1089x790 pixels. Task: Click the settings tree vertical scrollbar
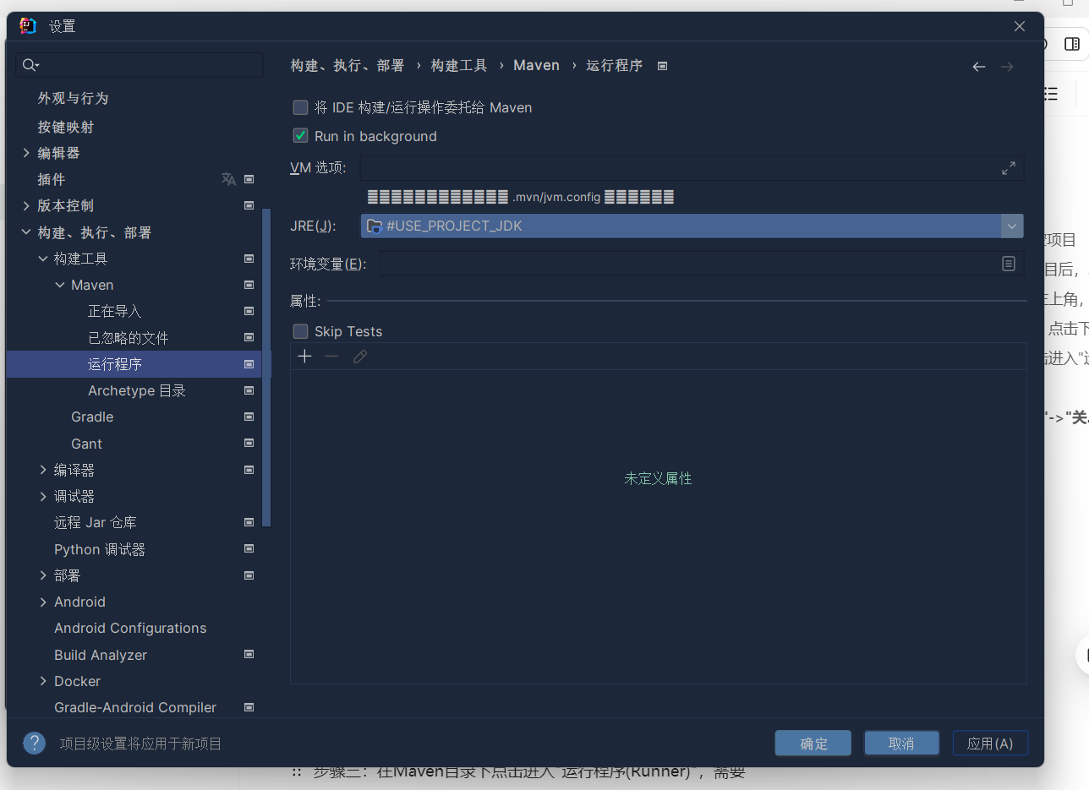point(267,368)
